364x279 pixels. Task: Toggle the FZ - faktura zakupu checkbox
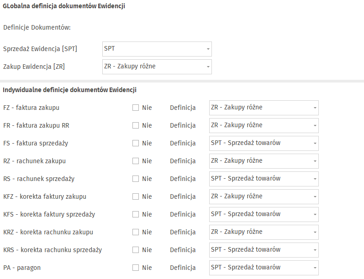coord(136,108)
